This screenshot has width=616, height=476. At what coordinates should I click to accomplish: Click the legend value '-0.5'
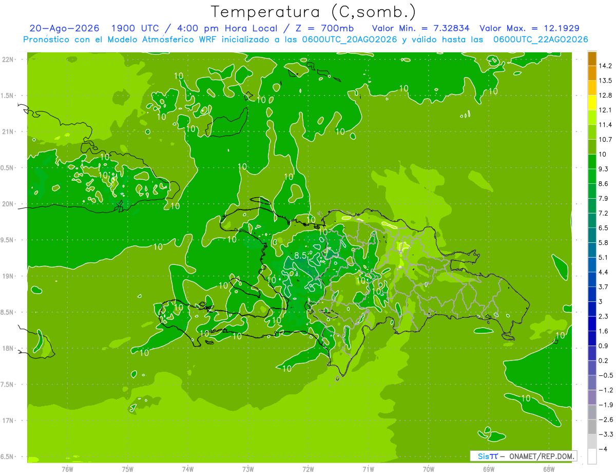(x=606, y=375)
